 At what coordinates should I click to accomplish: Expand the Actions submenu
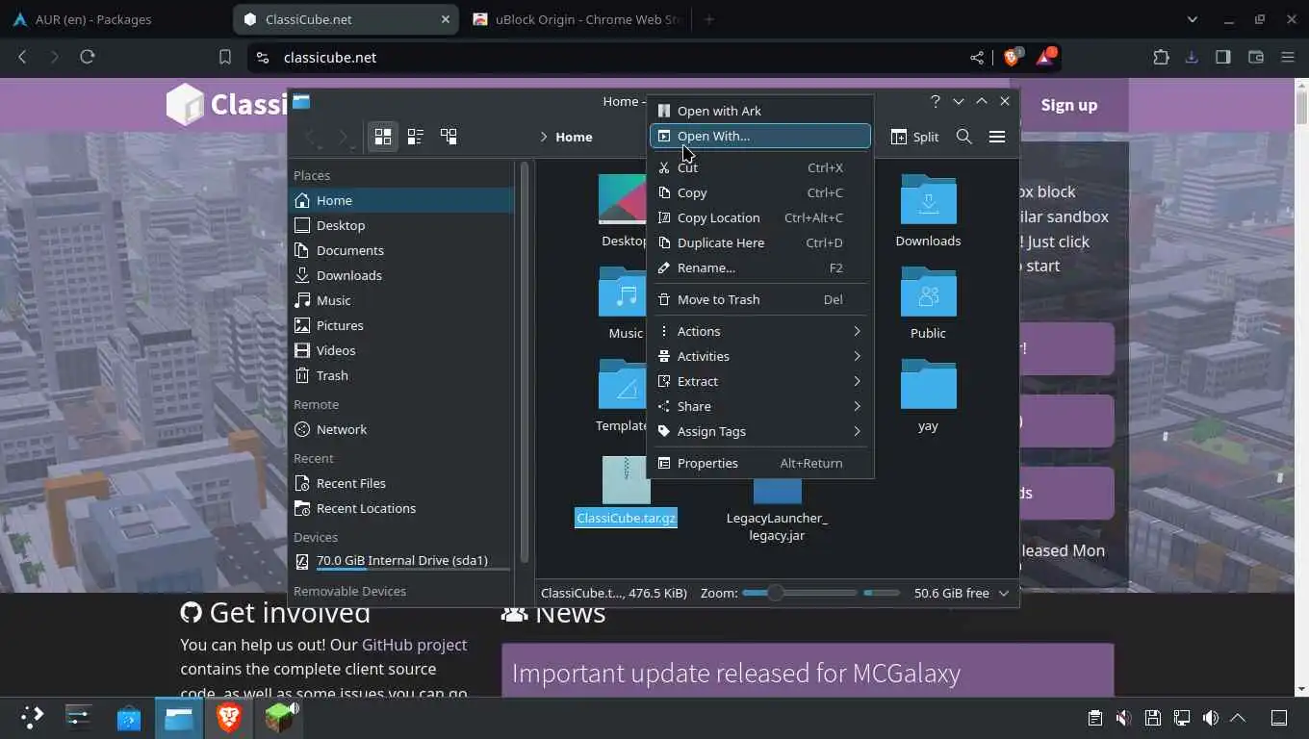click(x=760, y=331)
